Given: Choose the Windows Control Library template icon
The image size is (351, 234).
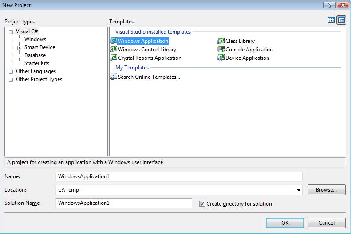Looking at the screenshot, I should (114, 50).
